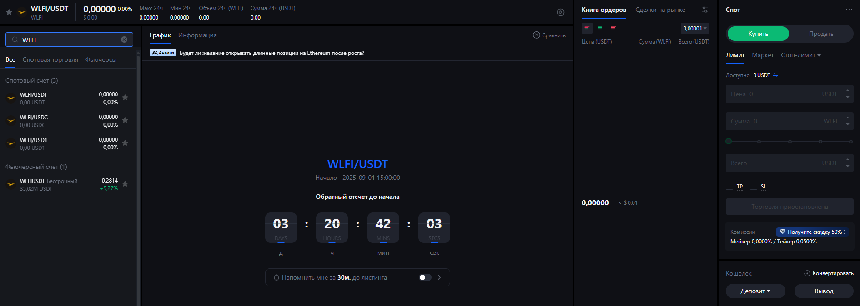Click the Всего total USDT field
Image resolution: width=860 pixels, height=306 pixels.
tap(783, 163)
